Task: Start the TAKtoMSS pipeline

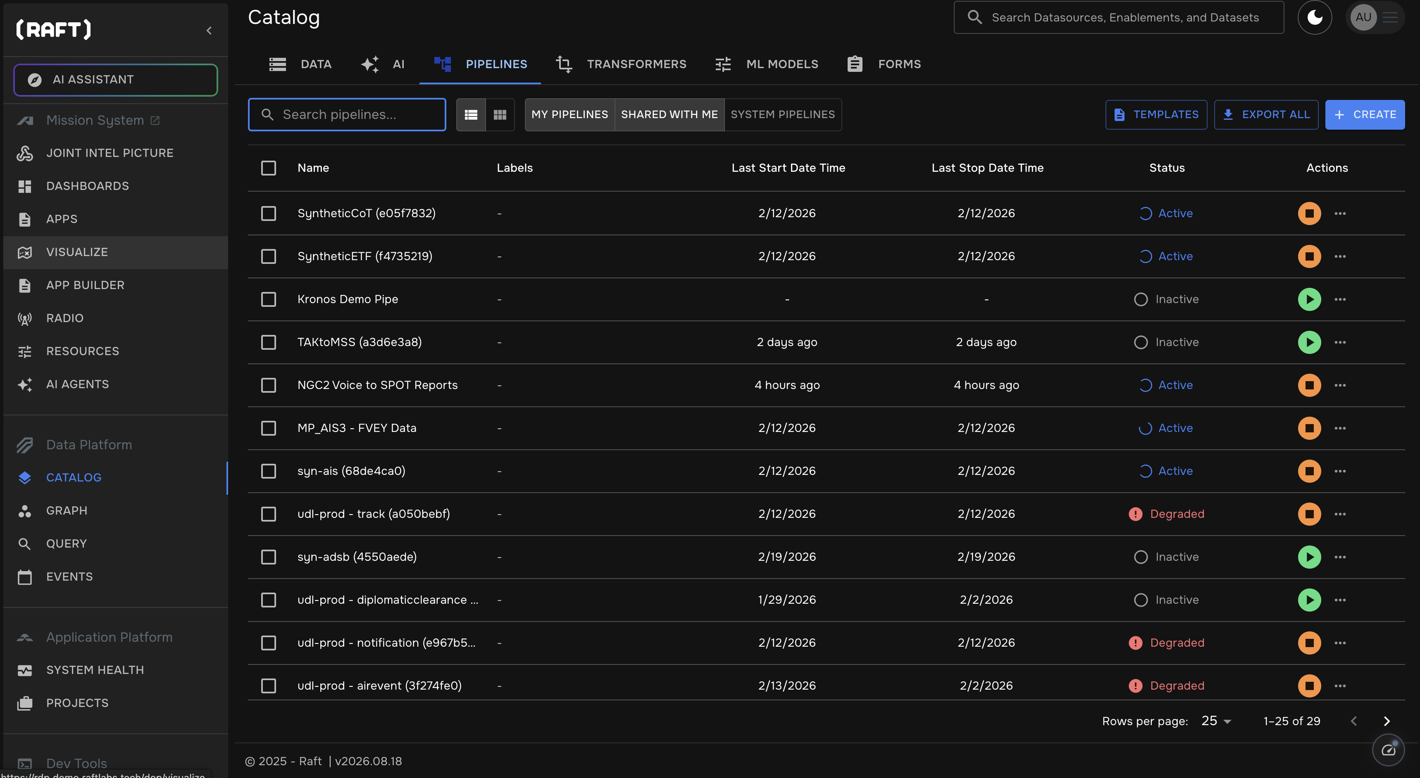Action: point(1309,342)
